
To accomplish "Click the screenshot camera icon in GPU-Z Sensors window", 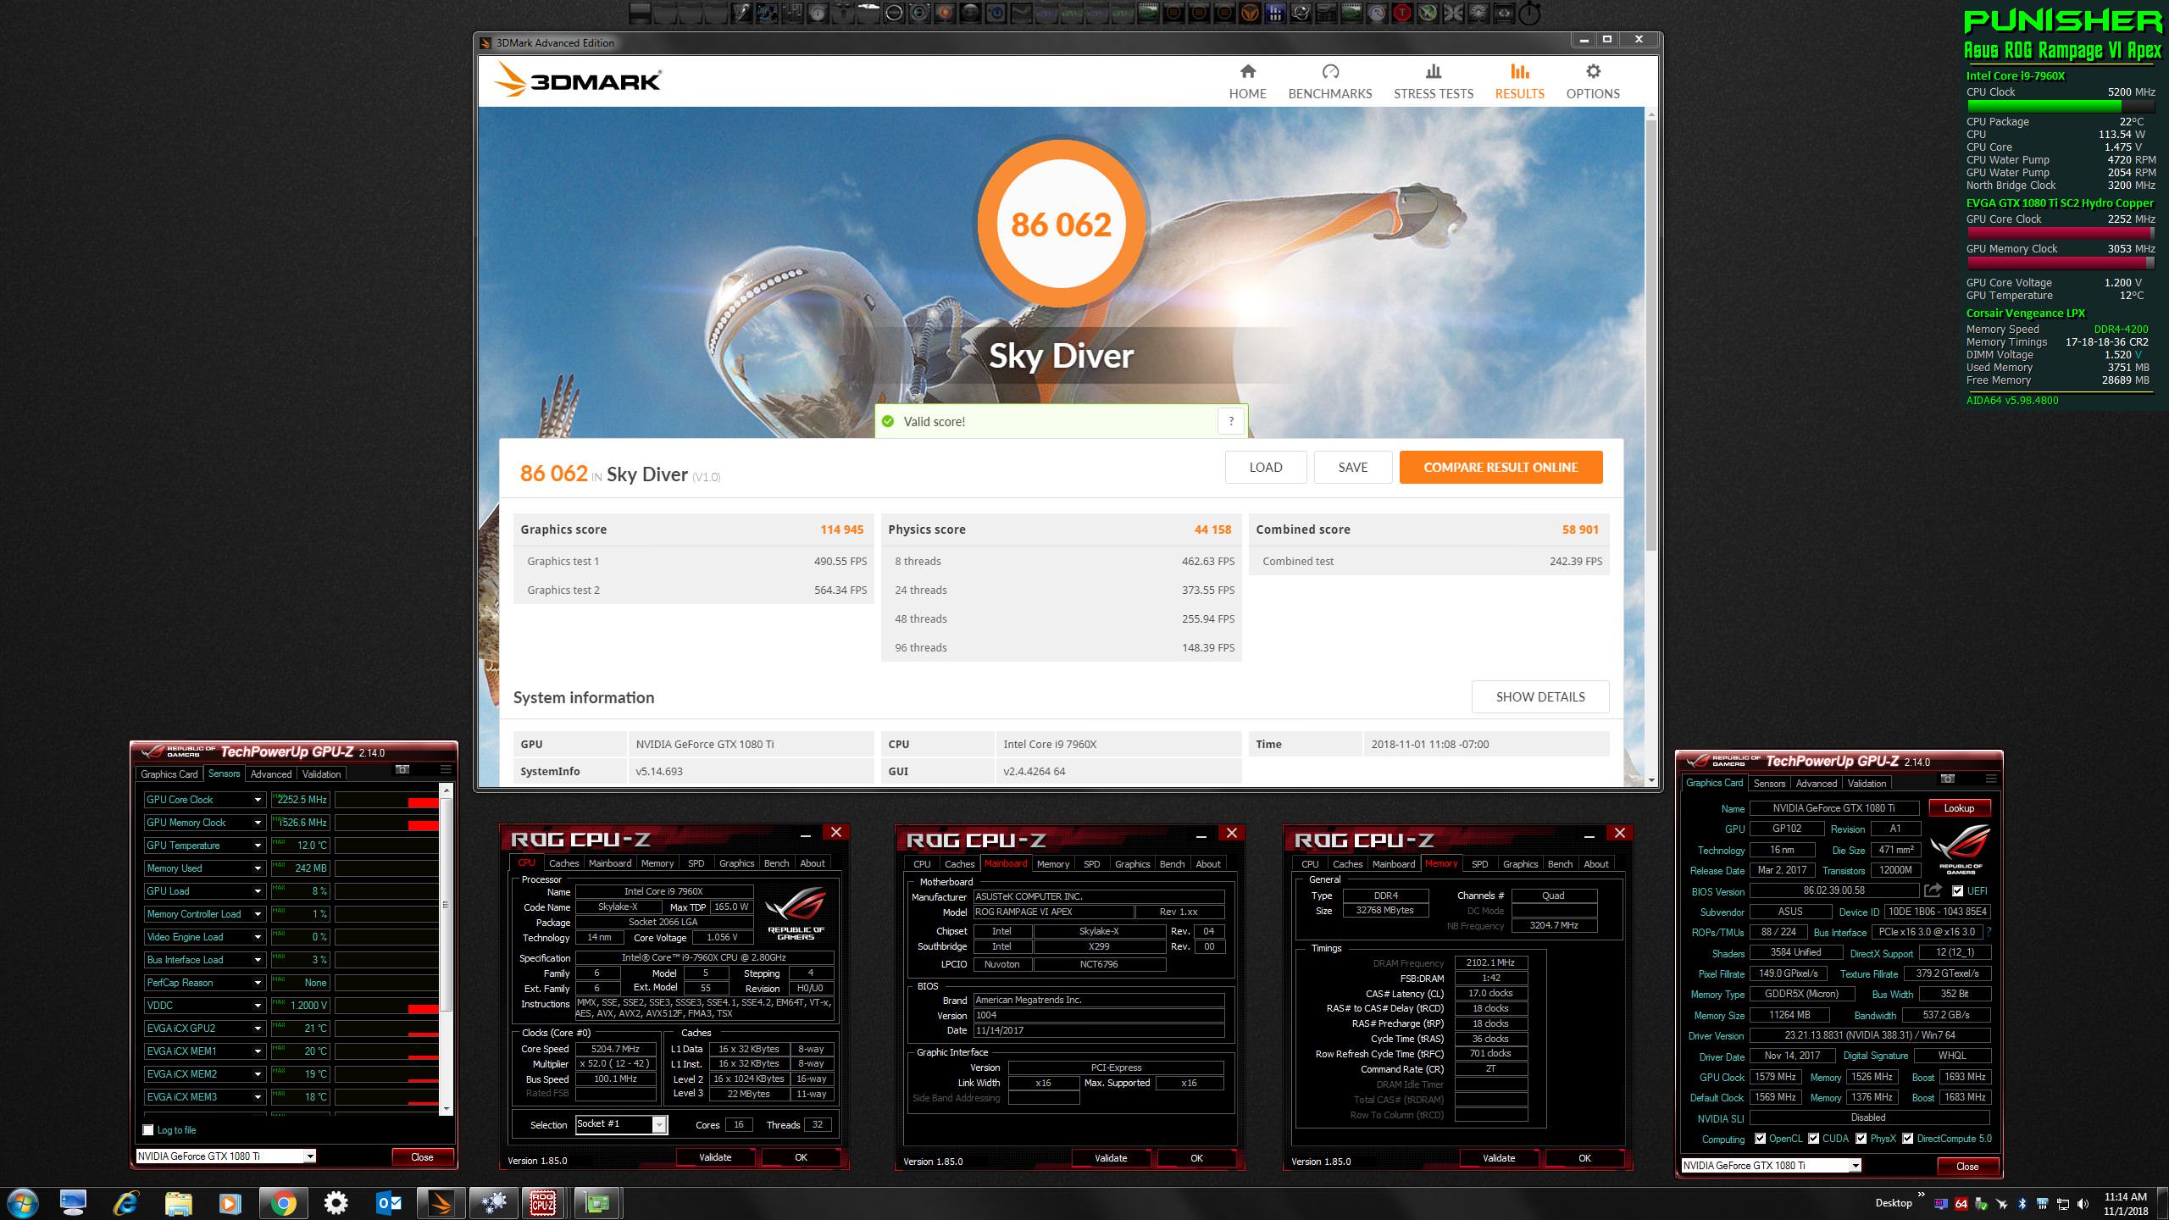I will [x=402, y=769].
